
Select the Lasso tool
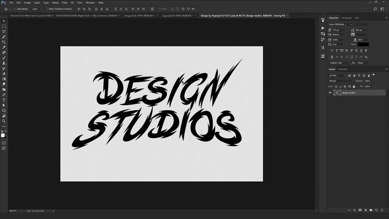4,32
